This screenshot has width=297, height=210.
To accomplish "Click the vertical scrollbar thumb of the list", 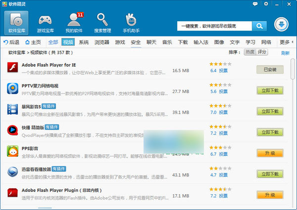I will 293,69.
